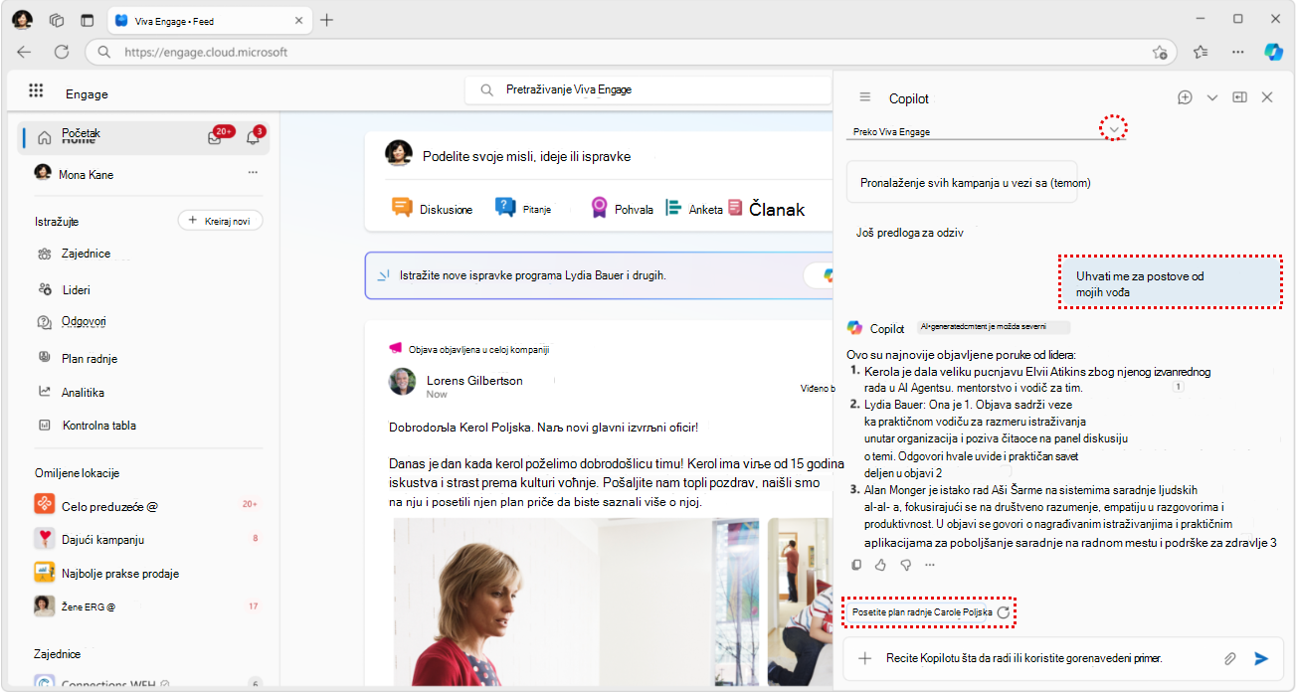Open the browser settings and more menu
This screenshot has width=1296, height=692.
(x=1237, y=52)
